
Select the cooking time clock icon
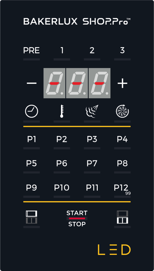pos(31,111)
